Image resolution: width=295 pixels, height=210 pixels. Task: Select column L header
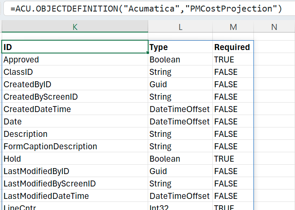tap(180, 27)
